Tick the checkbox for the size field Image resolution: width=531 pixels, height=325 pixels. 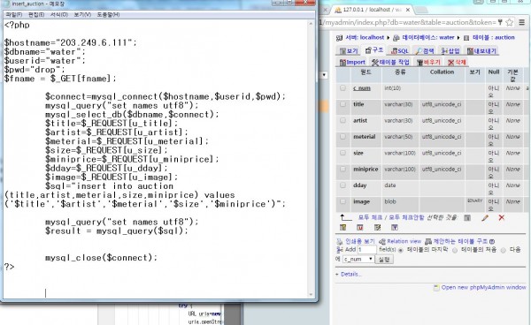[342, 153]
